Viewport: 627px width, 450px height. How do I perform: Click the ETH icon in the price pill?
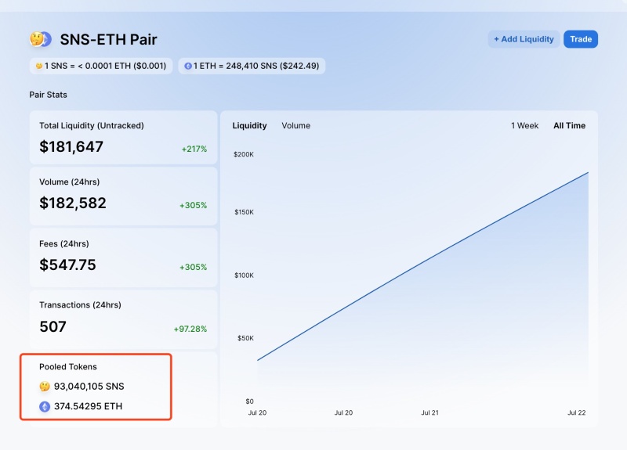[x=187, y=67]
